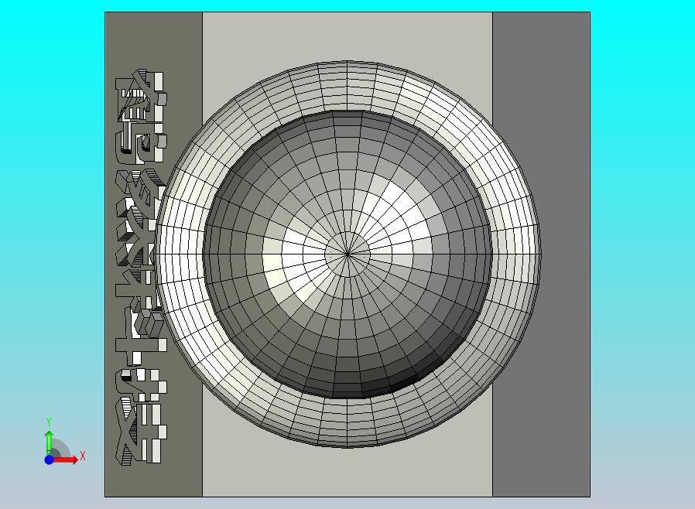Select the embossed 3D text on left strip
This screenshot has height=509, width=695.
[141, 267]
